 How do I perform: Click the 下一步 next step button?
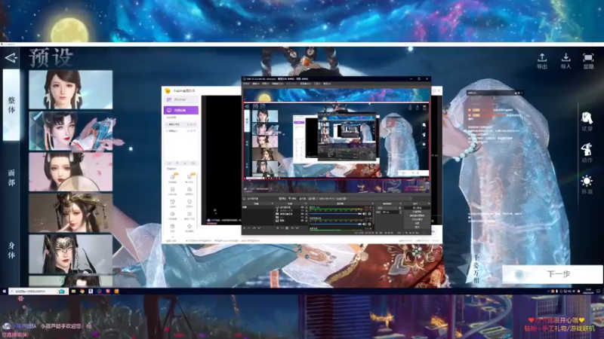click(x=553, y=274)
